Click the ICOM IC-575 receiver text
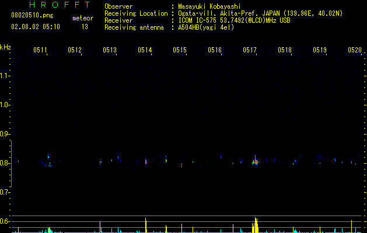 coord(234,20)
